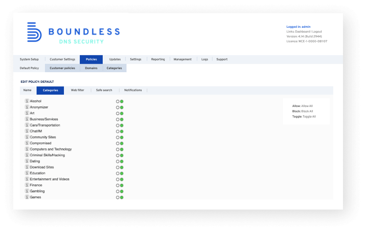Image resolution: width=365 pixels, height=232 pixels.
Task: Choose the green radio for Dating
Action: pos(122,161)
